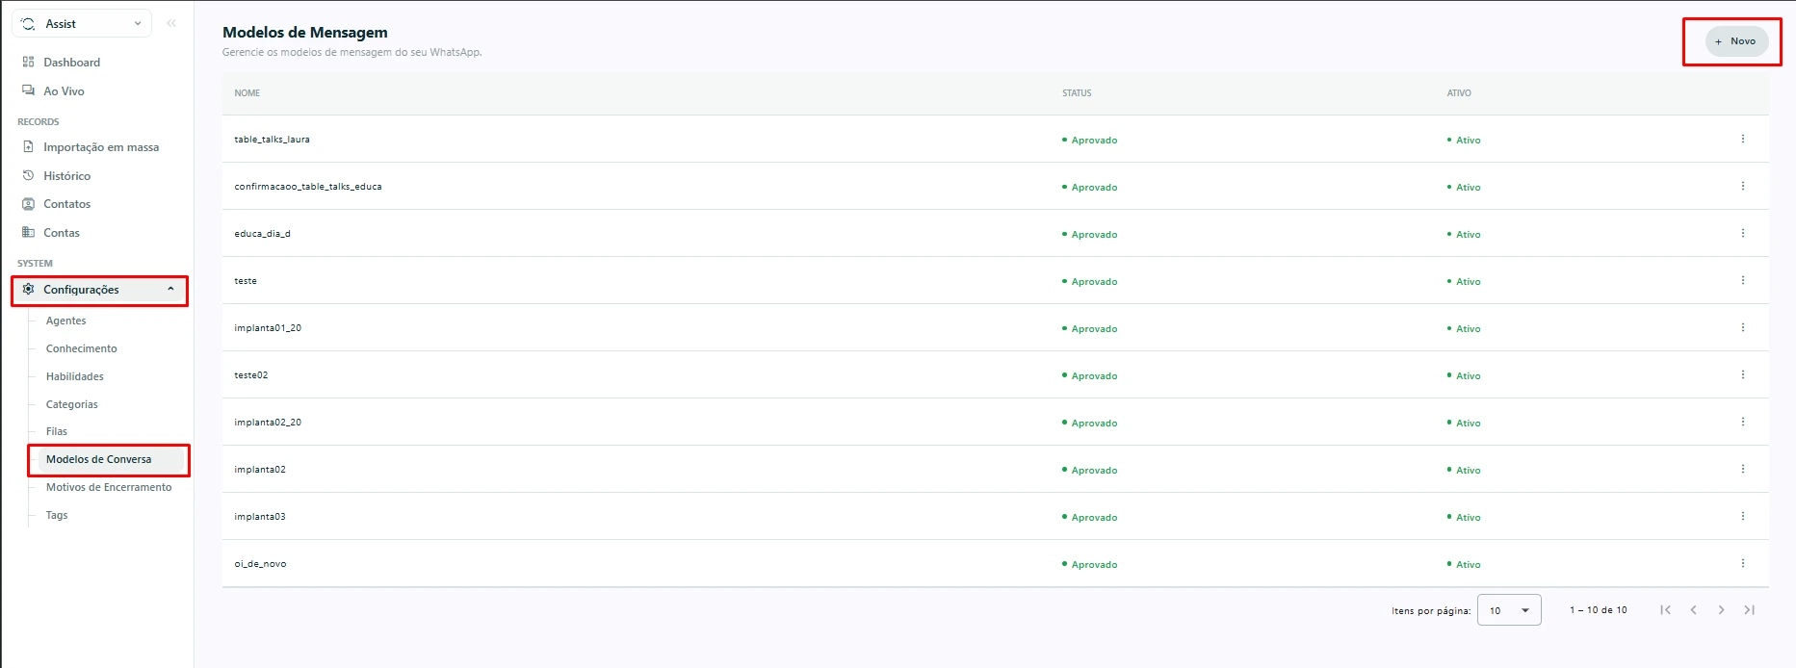Click the Importação file icon
Viewport: 1796px width, 668px height.
click(28, 146)
